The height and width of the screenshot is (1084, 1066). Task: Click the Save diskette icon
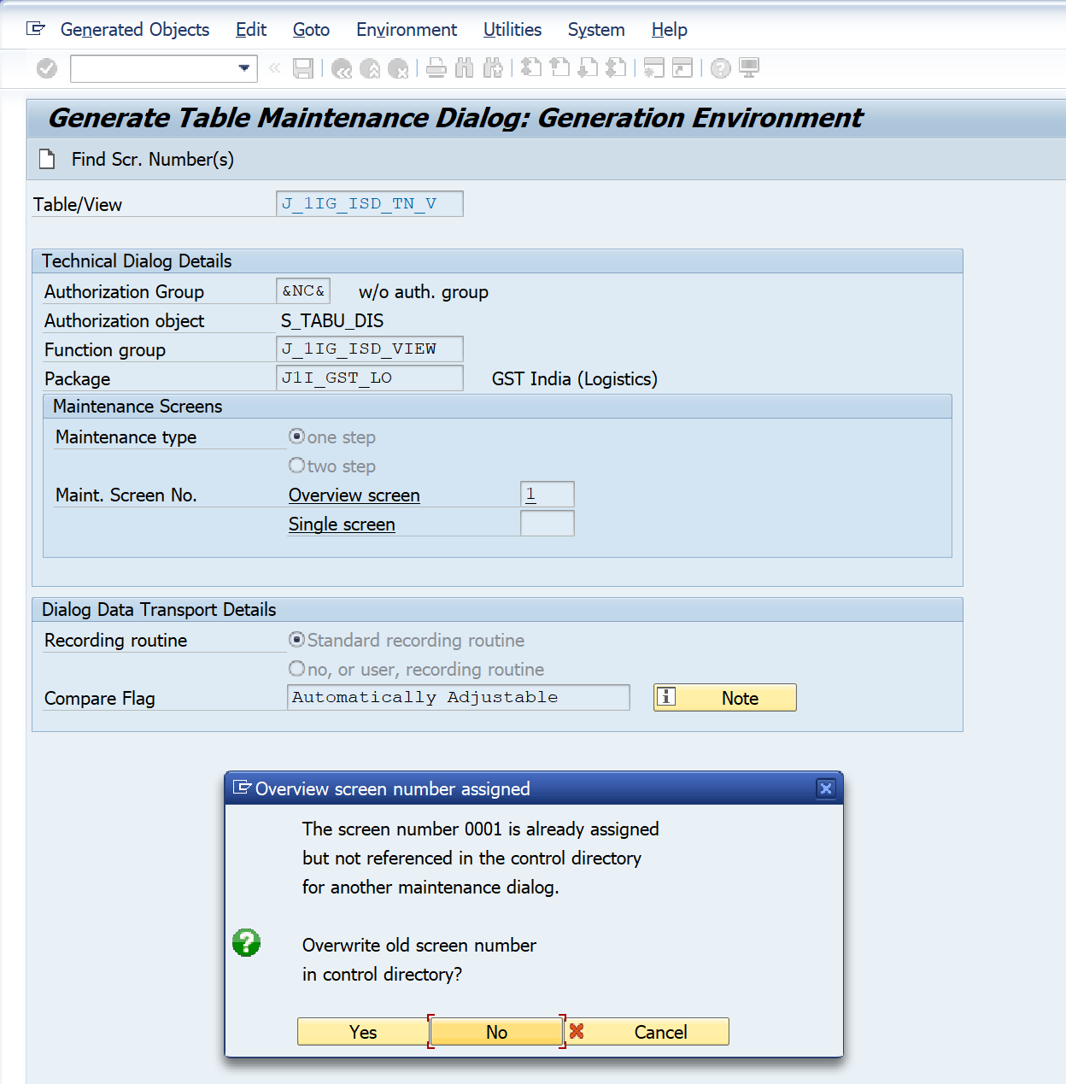click(303, 68)
